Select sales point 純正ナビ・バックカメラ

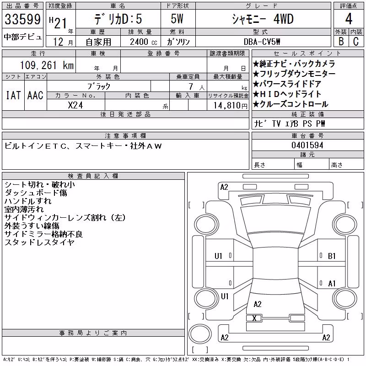tap(294, 64)
